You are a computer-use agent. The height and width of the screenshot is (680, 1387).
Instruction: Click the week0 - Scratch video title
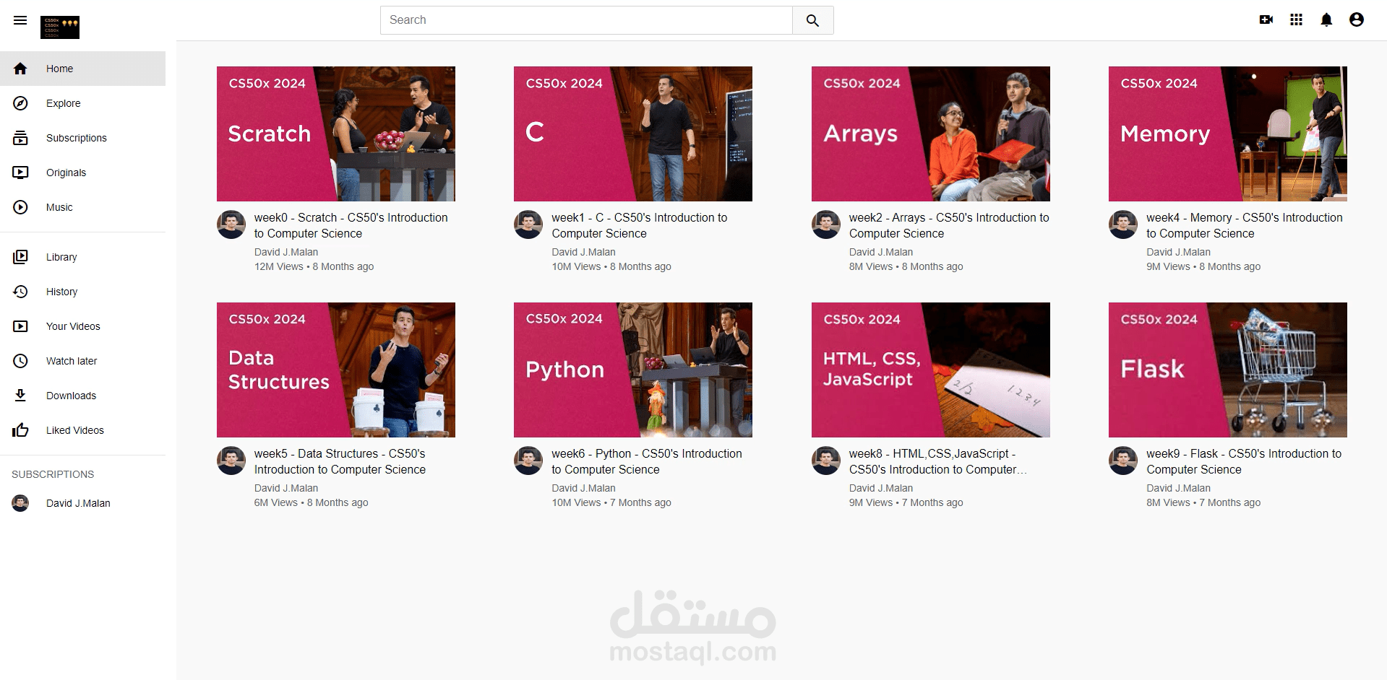351,225
